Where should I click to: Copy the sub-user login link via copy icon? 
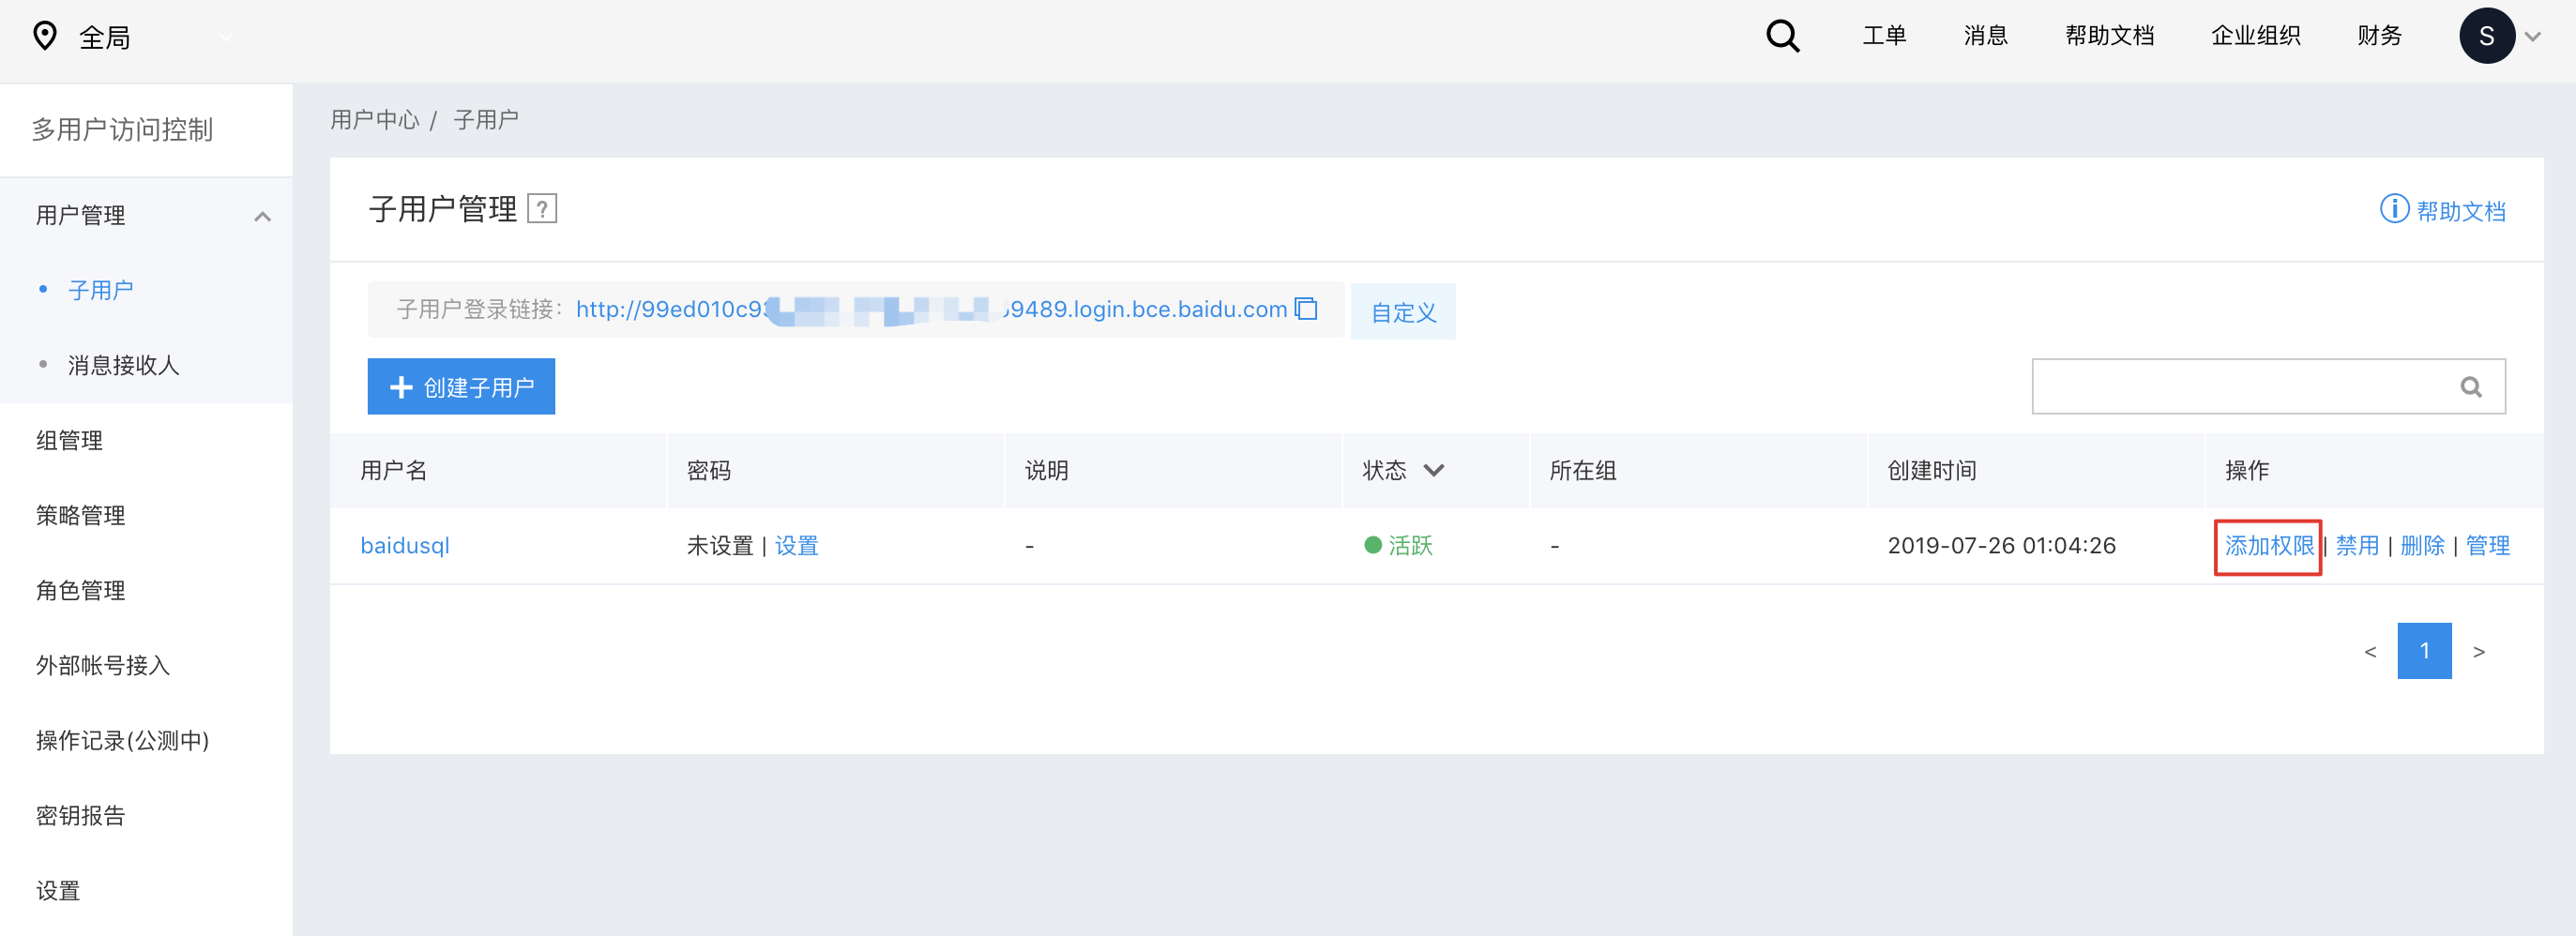click(x=1306, y=309)
